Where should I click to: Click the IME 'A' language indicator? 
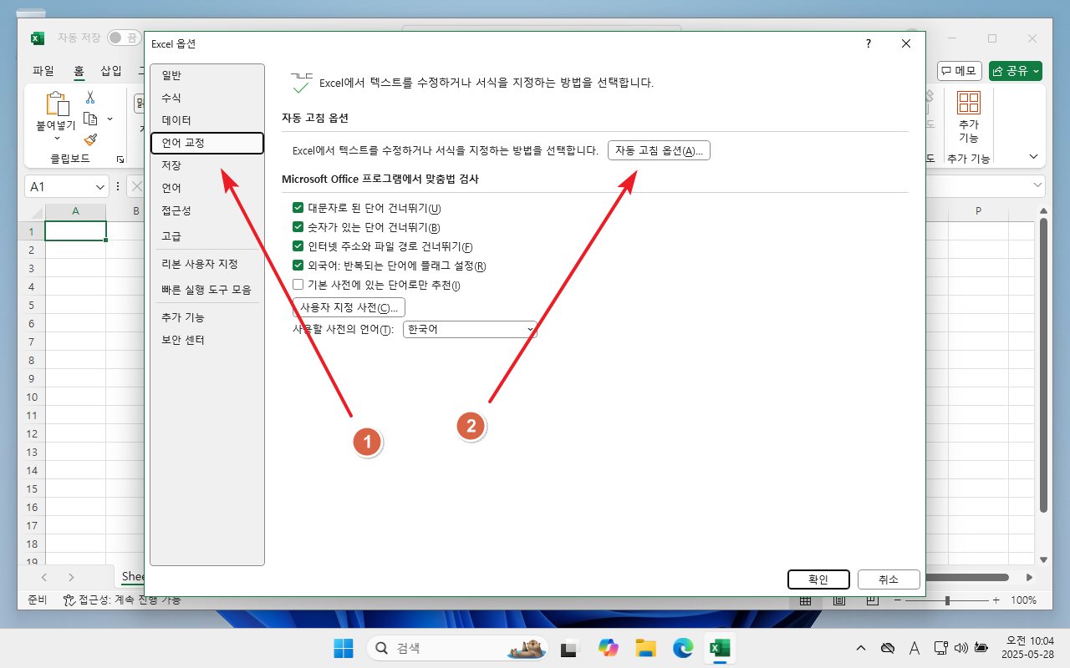[915, 648]
